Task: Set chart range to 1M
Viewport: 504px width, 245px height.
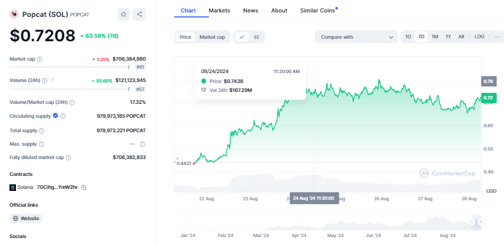Action: coord(435,37)
